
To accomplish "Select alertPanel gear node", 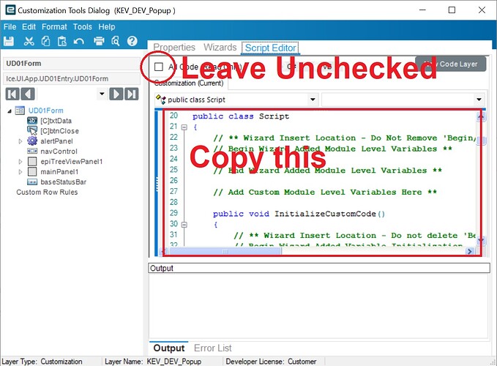I will point(56,141).
